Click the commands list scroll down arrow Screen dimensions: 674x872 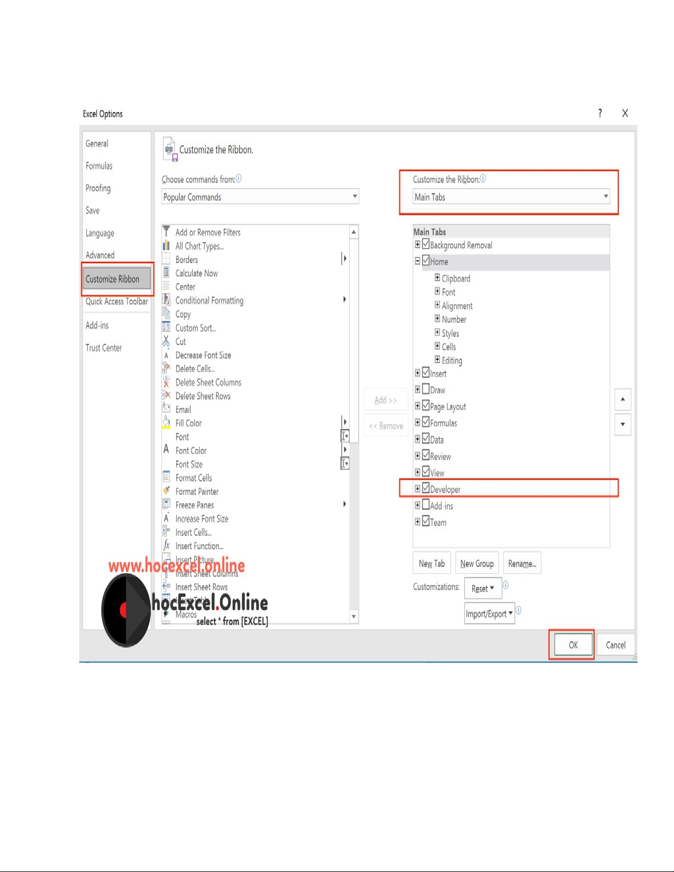point(354,617)
